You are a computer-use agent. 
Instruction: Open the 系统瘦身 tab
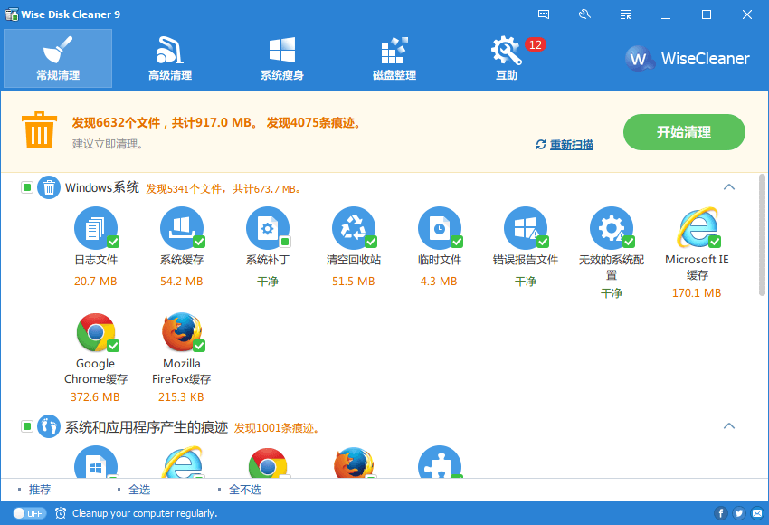coord(282,59)
